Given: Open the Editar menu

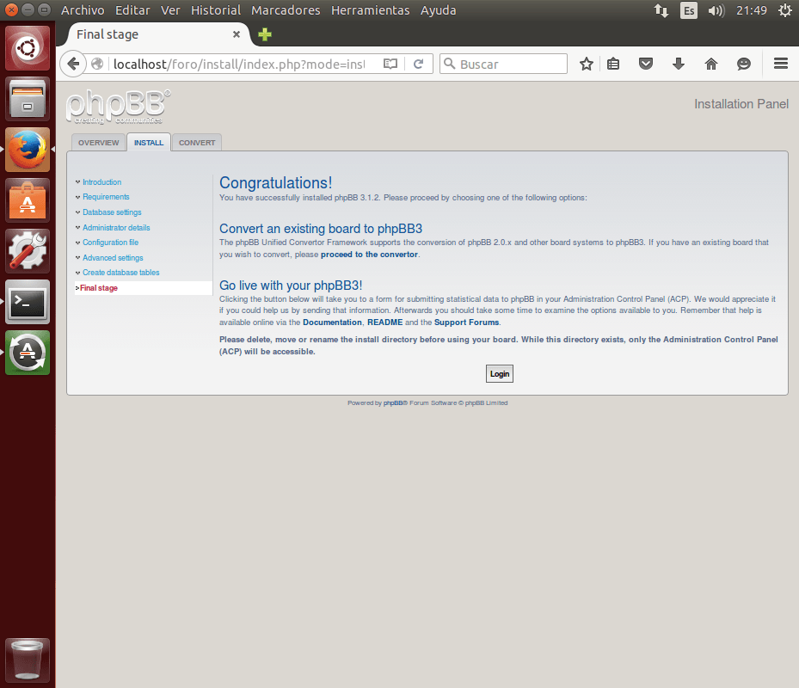Looking at the screenshot, I should pyautogui.click(x=132, y=10).
